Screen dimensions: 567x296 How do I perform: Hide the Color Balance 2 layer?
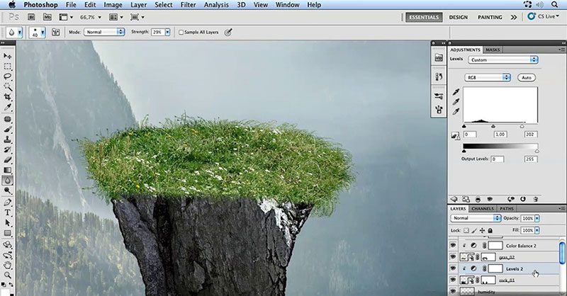[x=453, y=246]
